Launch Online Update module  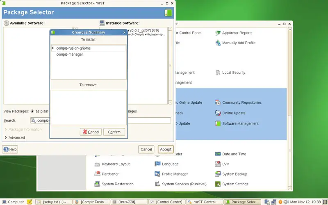[230, 113]
